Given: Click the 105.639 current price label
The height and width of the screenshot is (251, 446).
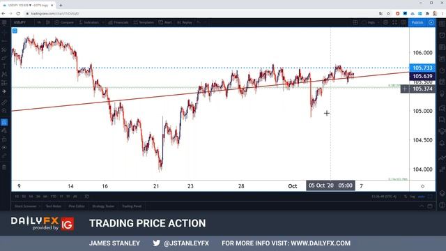Looking at the screenshot, I should click(x=422, y=76).
